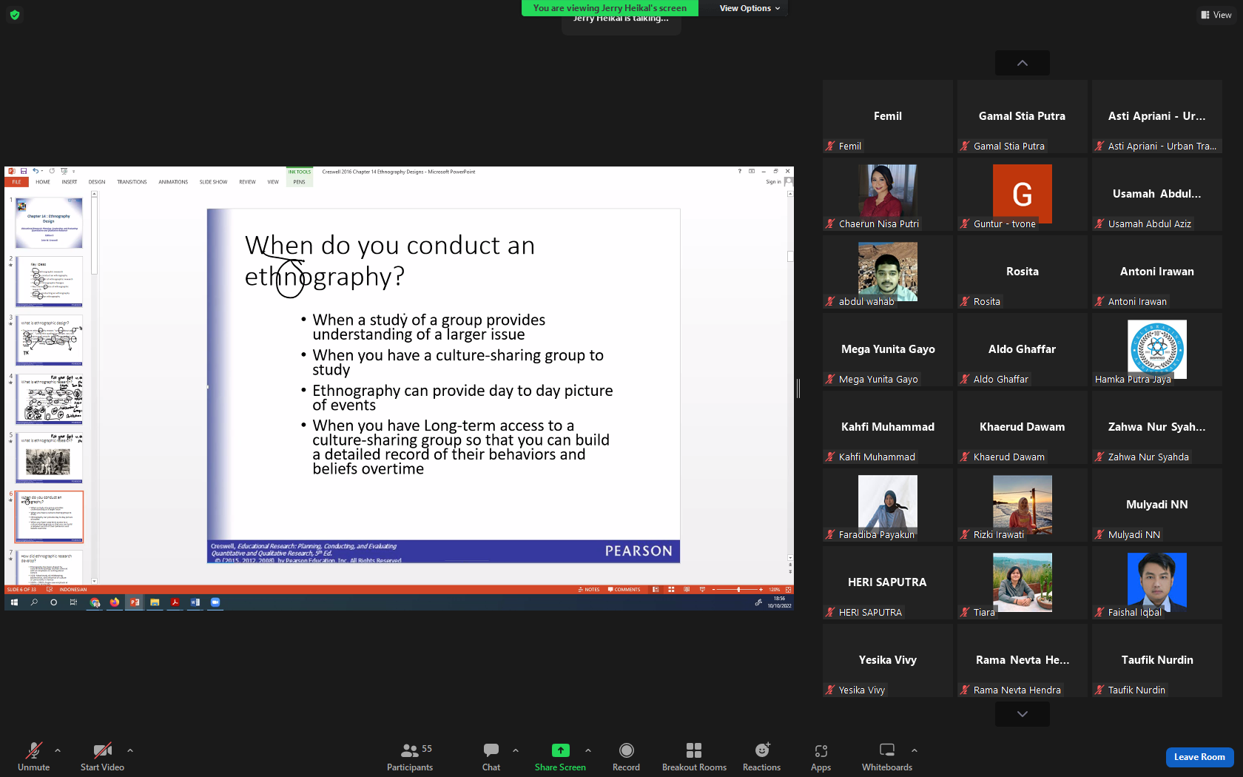Switch to Slide Sorter view icon

pyautogui.click(x=671, y=590)
